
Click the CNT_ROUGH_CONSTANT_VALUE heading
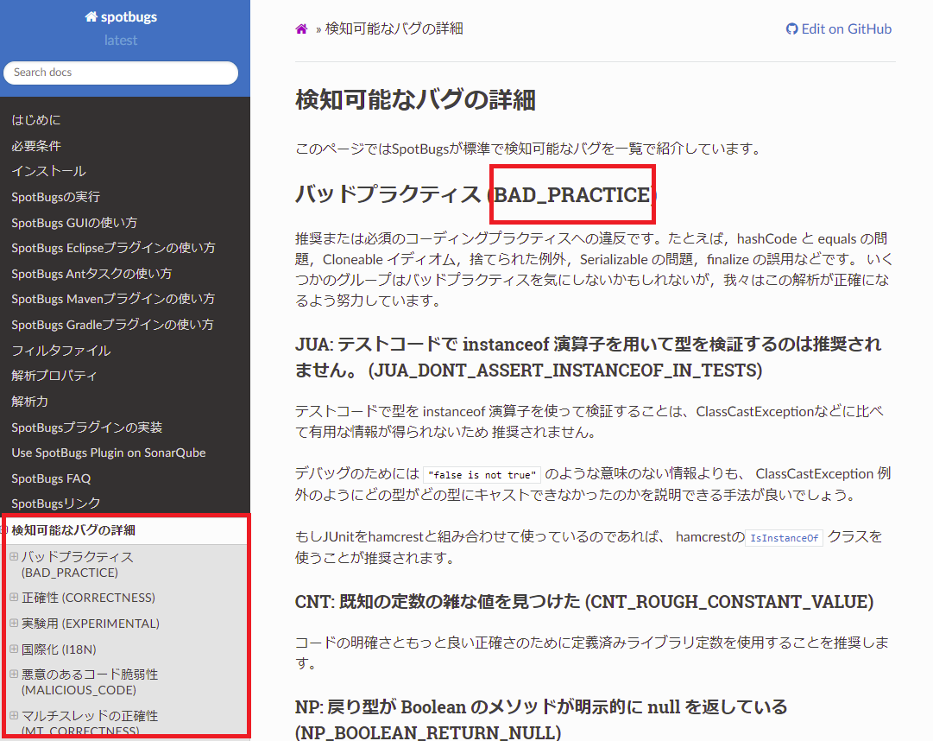(584, 602)
